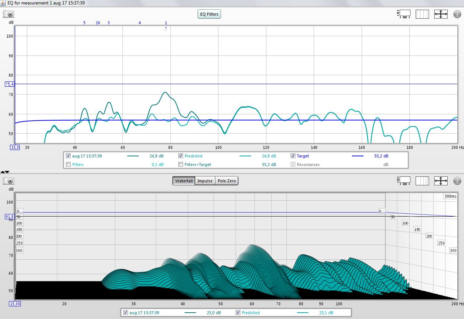This screenshot has height=319, width=464.
Task: Select filter marker 4 above the graph
Action: [140, 23]
